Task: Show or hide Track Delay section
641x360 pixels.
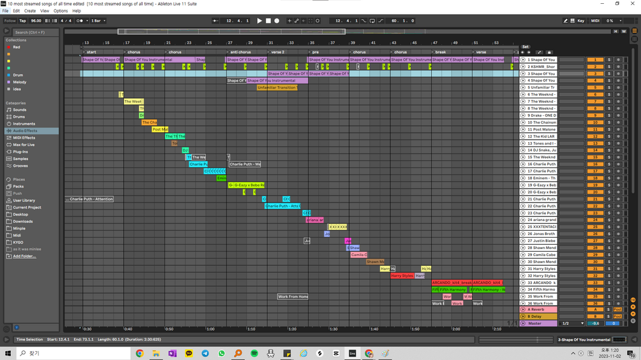Action: tap(633, 321)
